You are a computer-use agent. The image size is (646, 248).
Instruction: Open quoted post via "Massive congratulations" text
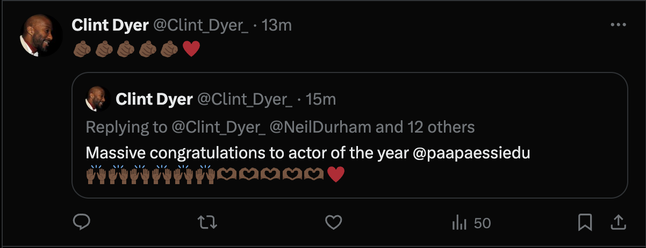click(247, 153)
